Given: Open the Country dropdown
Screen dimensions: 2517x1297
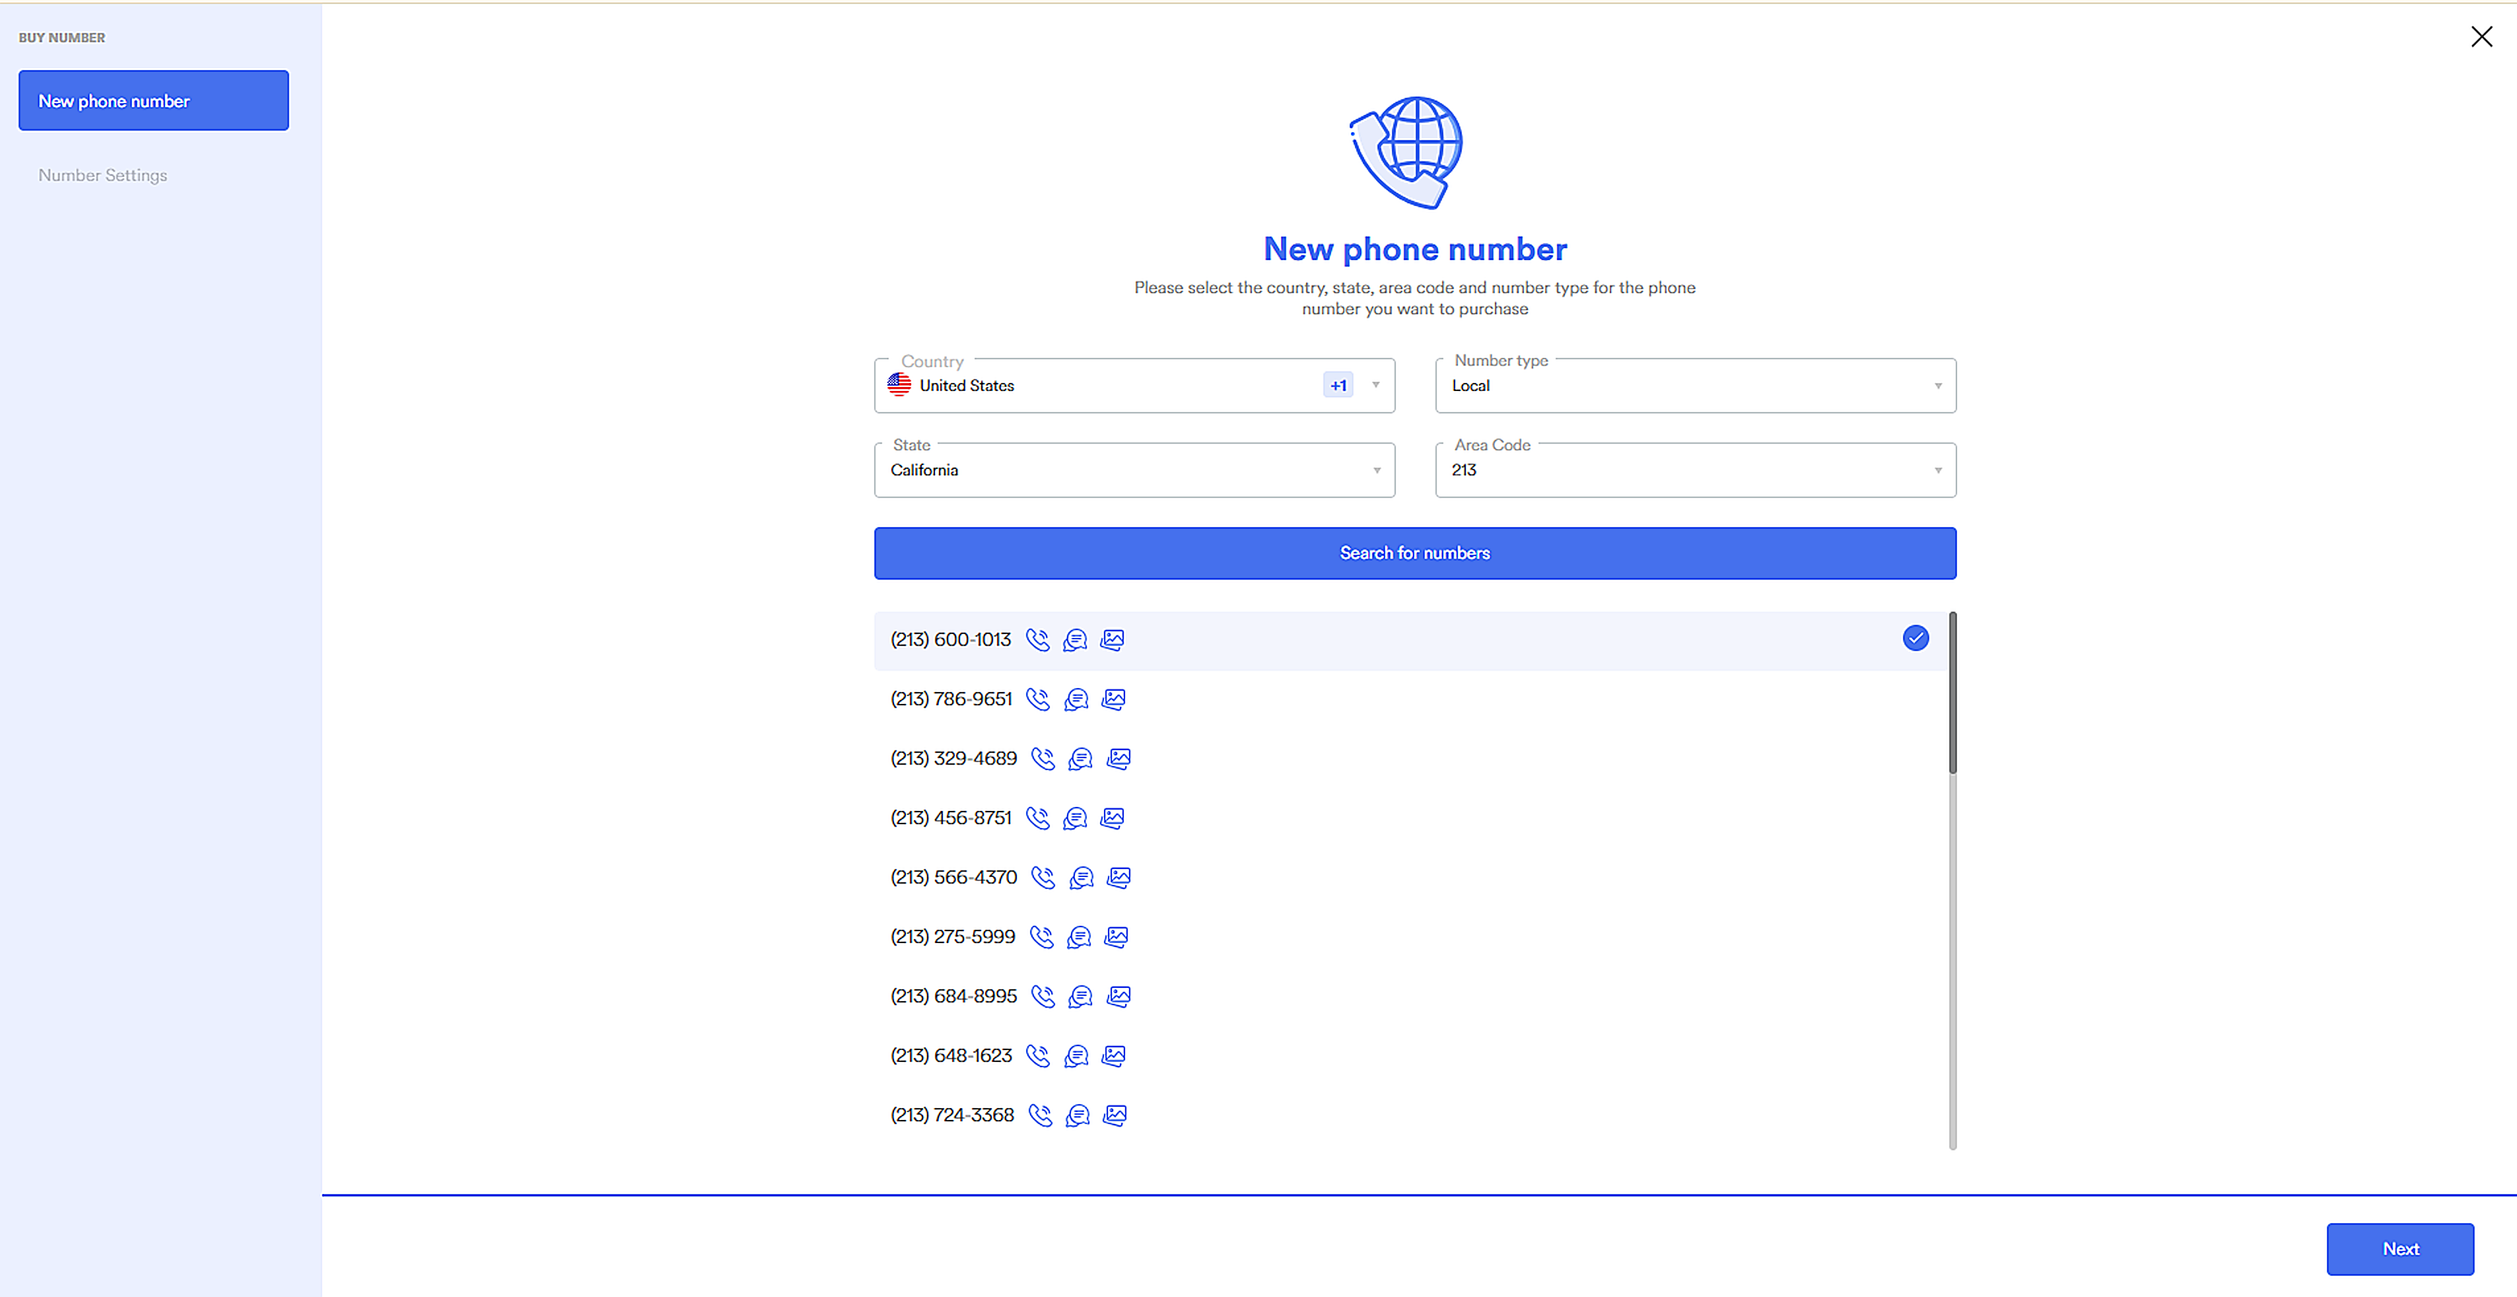Looking at the screenshot, I should coord(1134,386).
